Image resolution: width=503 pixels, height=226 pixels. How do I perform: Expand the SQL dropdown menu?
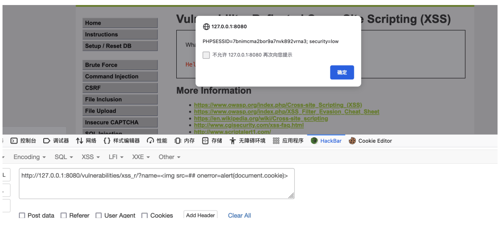tap(64, 157)
